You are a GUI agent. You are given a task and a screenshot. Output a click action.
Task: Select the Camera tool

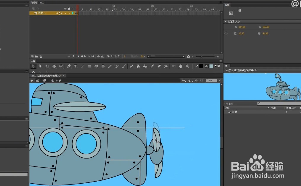[x=174, y=66]
